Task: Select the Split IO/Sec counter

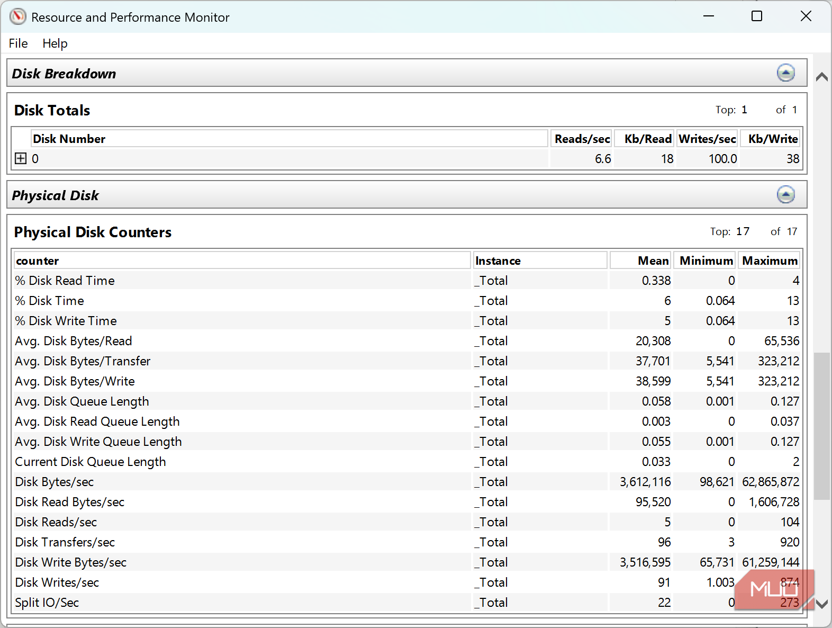Action: [x=47, y=603]
